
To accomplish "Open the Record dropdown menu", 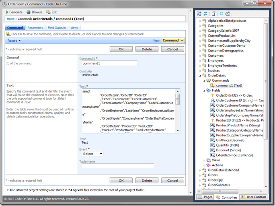I will [14, 41].
